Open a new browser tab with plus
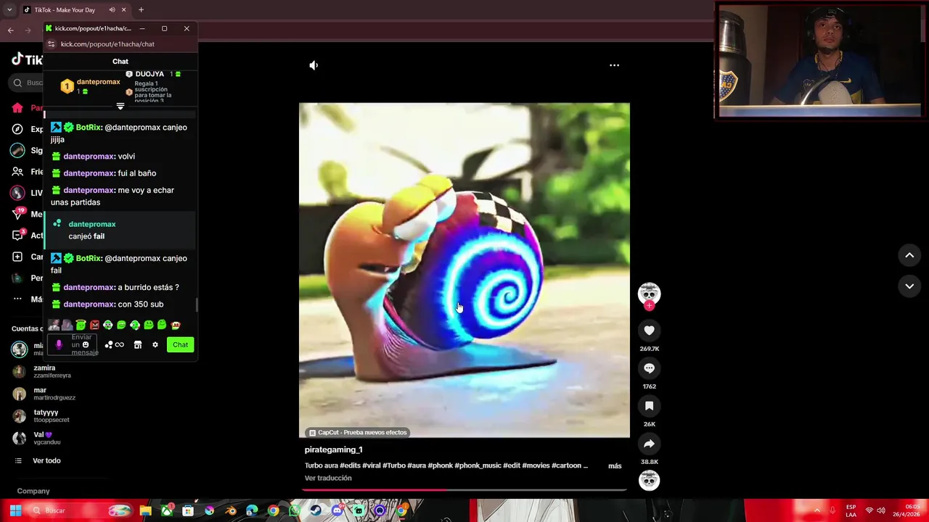The width and height of the screenshot is (929, 522). click(141, 10)
